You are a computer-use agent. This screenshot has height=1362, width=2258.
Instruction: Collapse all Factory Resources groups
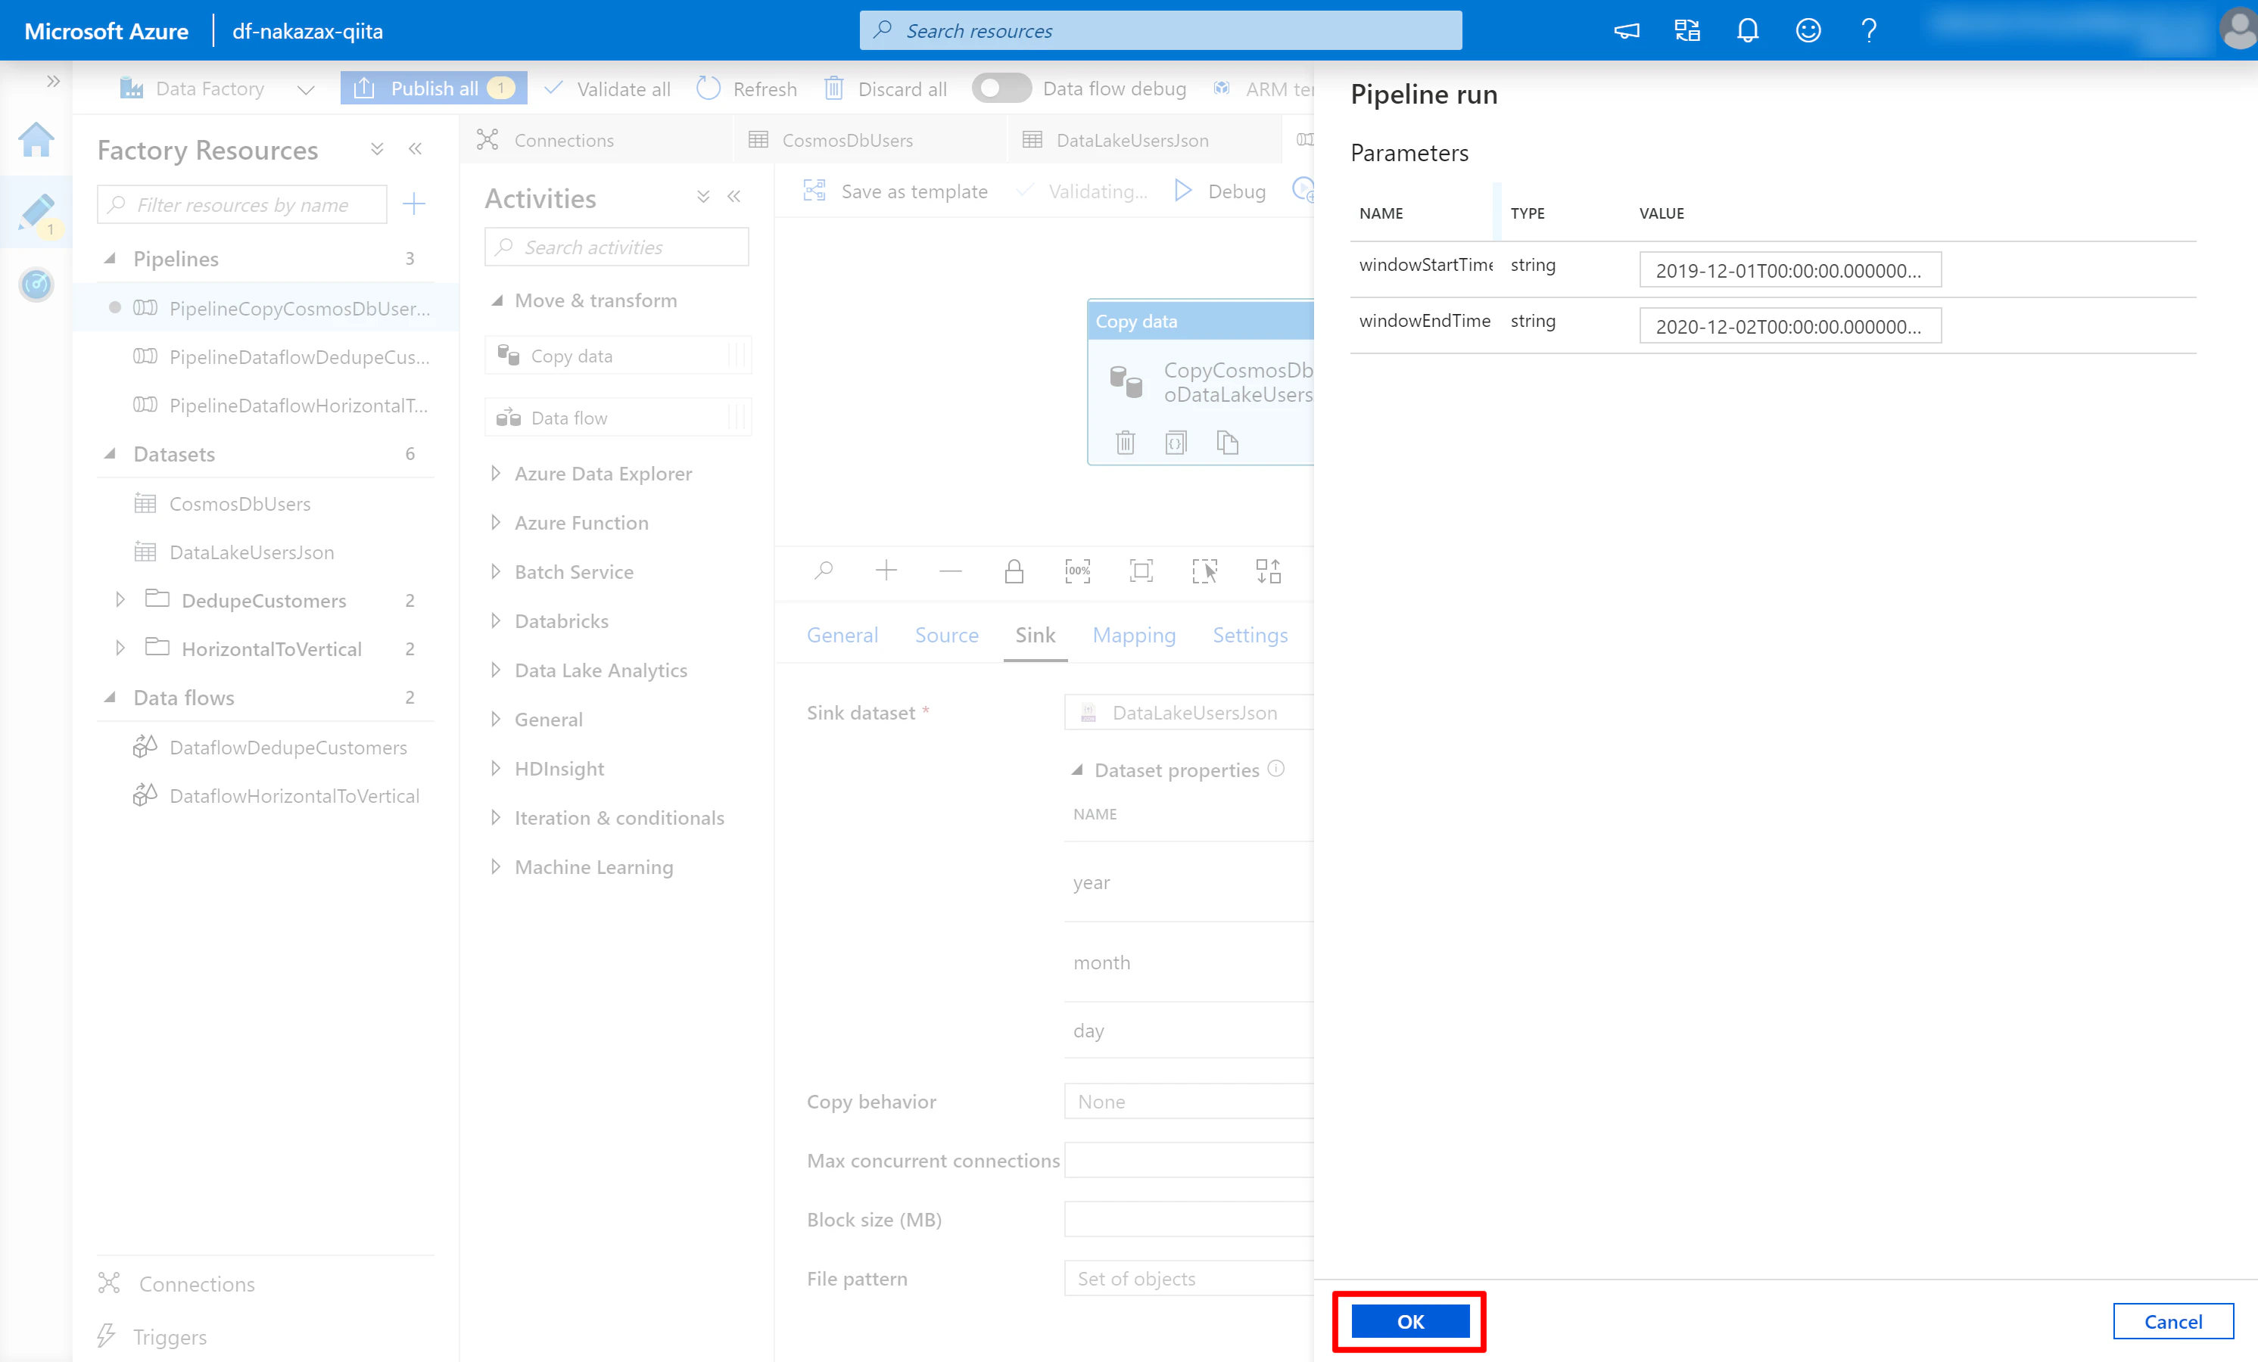coord(377,148)
